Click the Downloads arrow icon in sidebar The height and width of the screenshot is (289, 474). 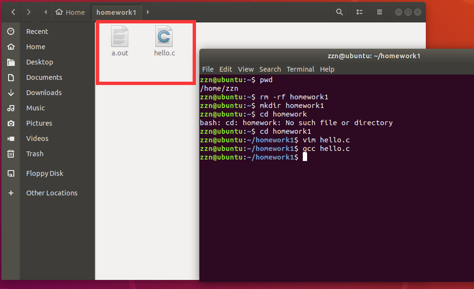pyautogui.click(x=11, y=93)
